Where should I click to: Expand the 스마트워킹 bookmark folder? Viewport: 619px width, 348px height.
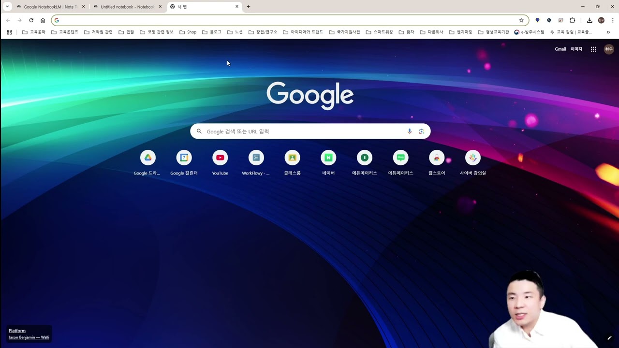coord(380,32)
